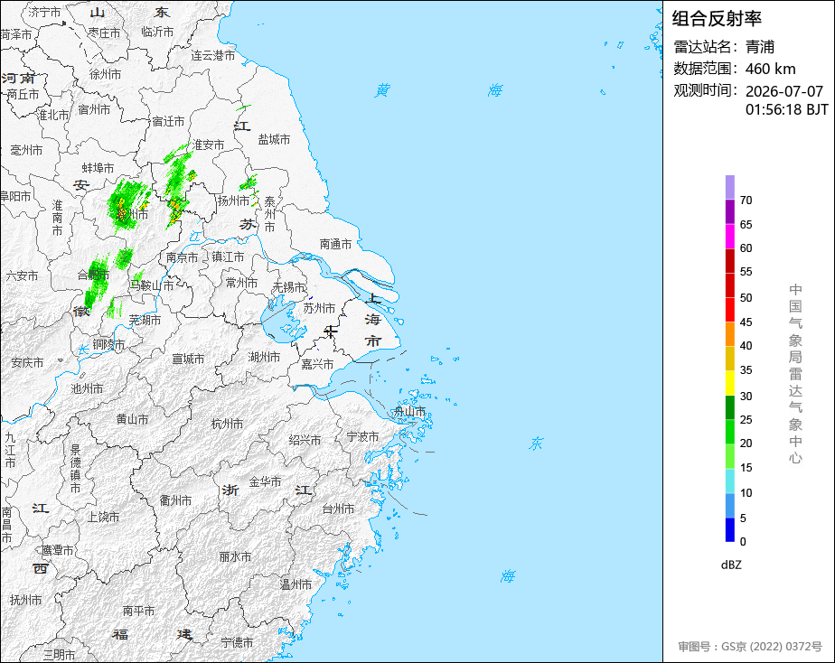
Task: Click the observation time 01:56:18 BJT
Action: click(786, 109)
